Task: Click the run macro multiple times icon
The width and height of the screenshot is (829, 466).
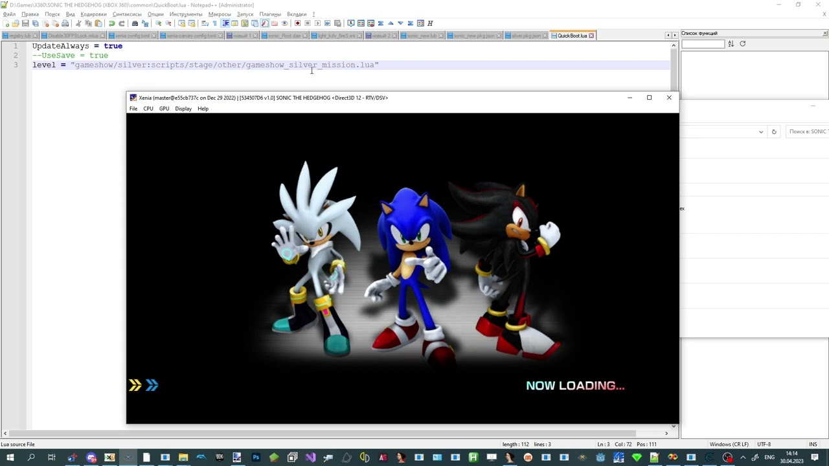Action: pos(327,23)
